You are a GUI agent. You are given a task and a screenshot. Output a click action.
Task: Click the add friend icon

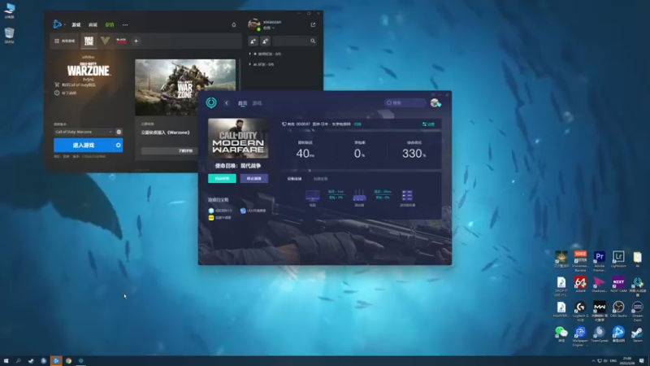point(253,41)
